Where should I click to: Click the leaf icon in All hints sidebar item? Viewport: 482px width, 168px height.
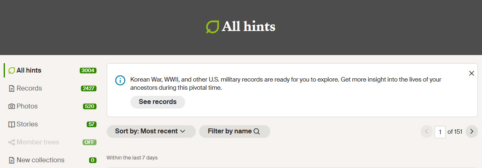(x=12, y=71)
